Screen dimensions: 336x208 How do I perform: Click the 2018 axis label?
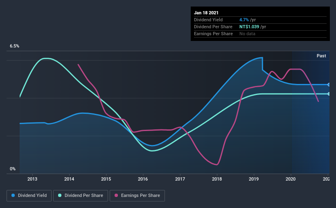point(217,179)
